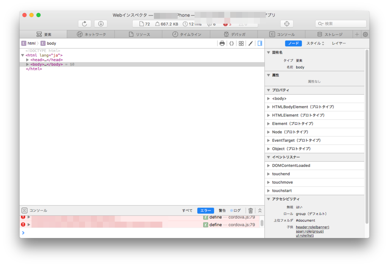
Task: Click the trash icon to clear console
Action: pos(250,210)
